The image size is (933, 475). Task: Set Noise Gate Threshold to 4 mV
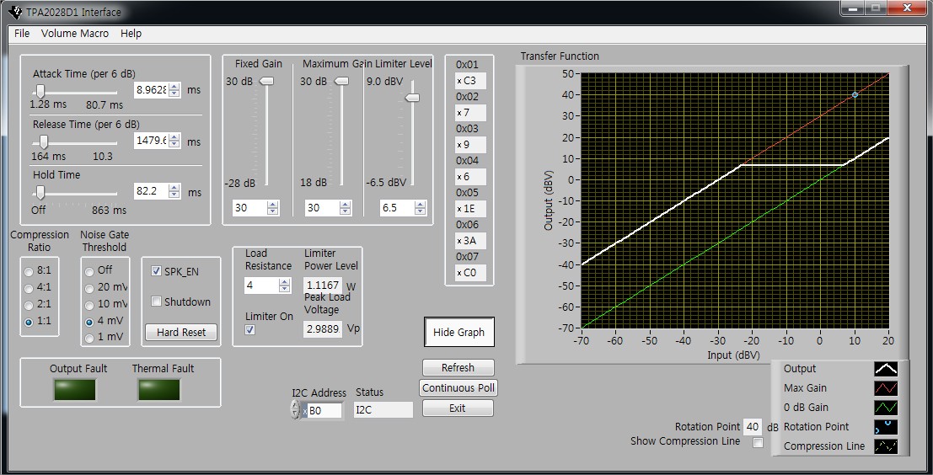pos(89,322)
